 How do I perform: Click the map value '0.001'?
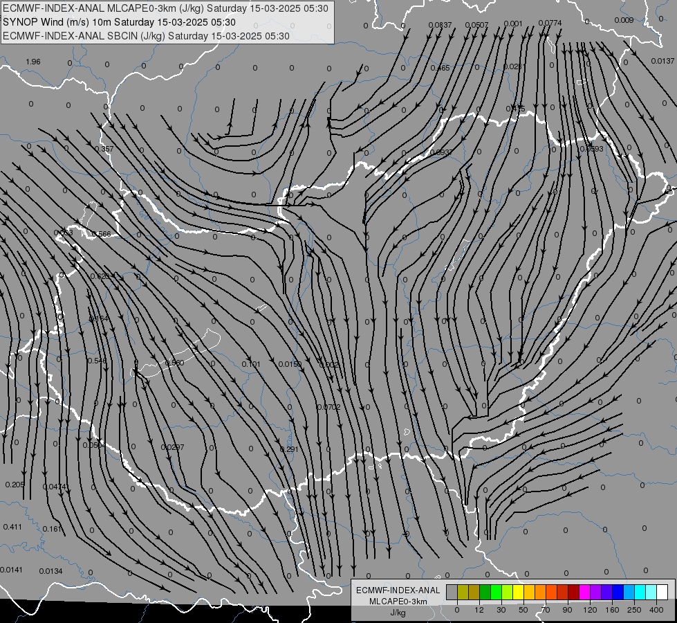point(513,24)
